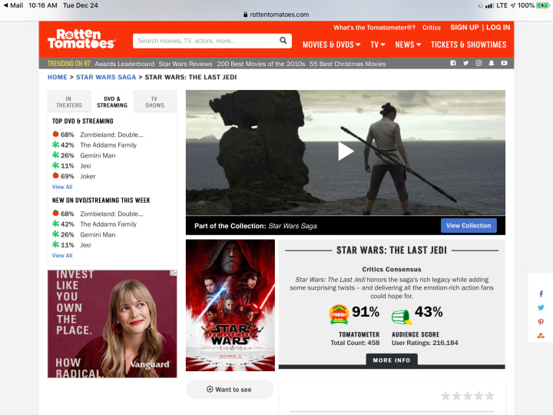Click the Vanguard advertisement banner
The width and height of the screenshot is (553, 415).
pos(112,324)
